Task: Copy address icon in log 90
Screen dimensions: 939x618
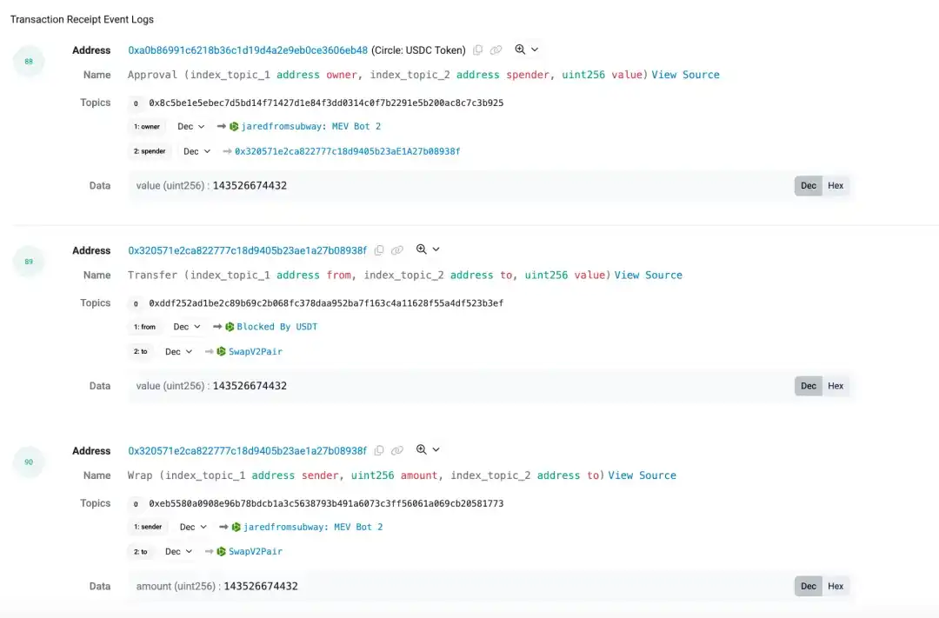Action: tap(379, 450)
